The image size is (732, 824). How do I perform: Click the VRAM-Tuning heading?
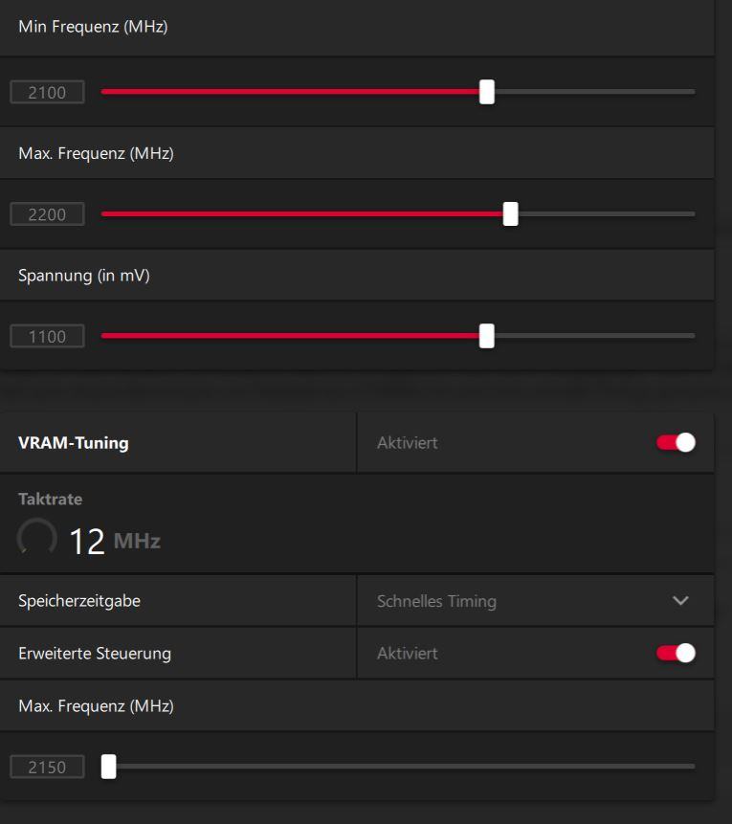(x=74, y=443)
